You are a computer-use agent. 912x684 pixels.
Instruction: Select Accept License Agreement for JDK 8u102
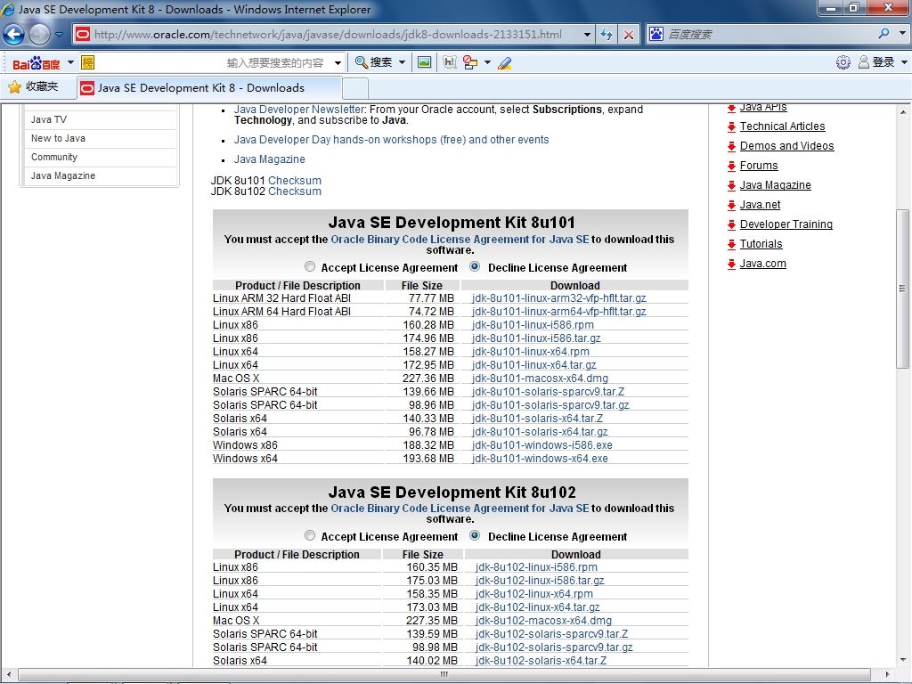pos(309,535)
